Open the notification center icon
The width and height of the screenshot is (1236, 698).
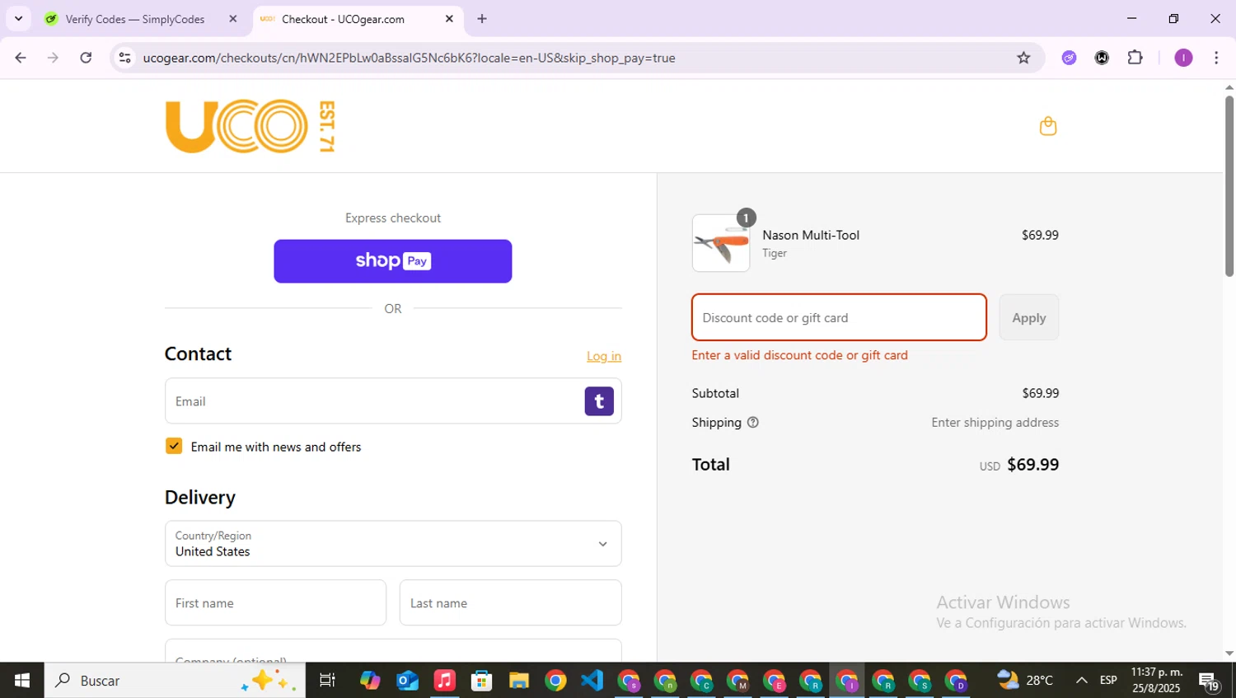1210,682
